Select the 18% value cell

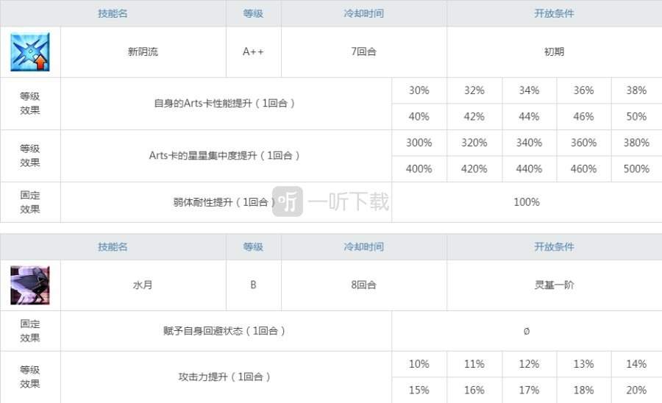[584, 390]
